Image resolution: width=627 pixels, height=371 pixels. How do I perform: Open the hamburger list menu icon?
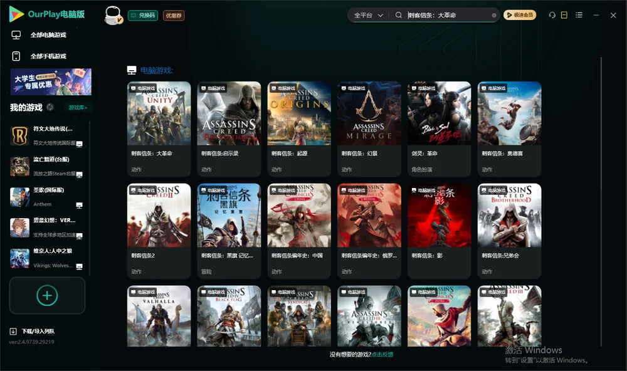[x=579, y=15]
